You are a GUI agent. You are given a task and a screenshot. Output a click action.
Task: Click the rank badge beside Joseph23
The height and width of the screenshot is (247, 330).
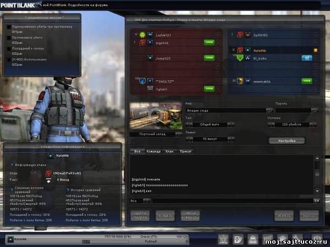150,58
